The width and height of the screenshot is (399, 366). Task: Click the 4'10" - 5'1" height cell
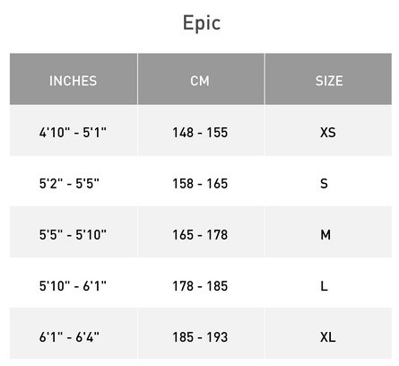(74, 130)
